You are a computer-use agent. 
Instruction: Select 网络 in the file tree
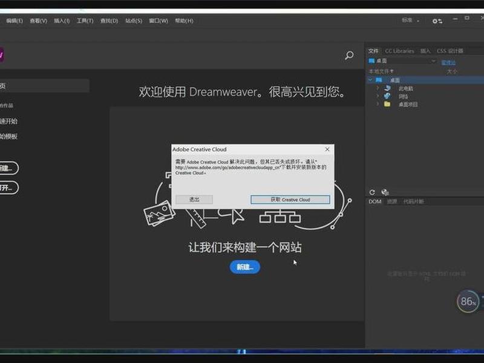click(x=403, y=97)
